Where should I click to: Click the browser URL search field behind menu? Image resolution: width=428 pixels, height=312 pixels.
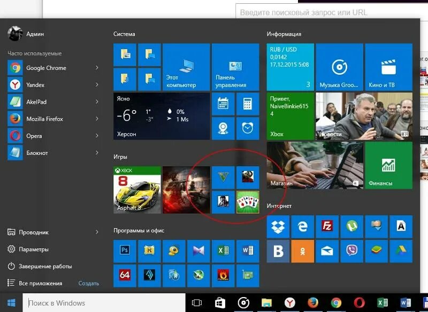[x=332, y=12]
